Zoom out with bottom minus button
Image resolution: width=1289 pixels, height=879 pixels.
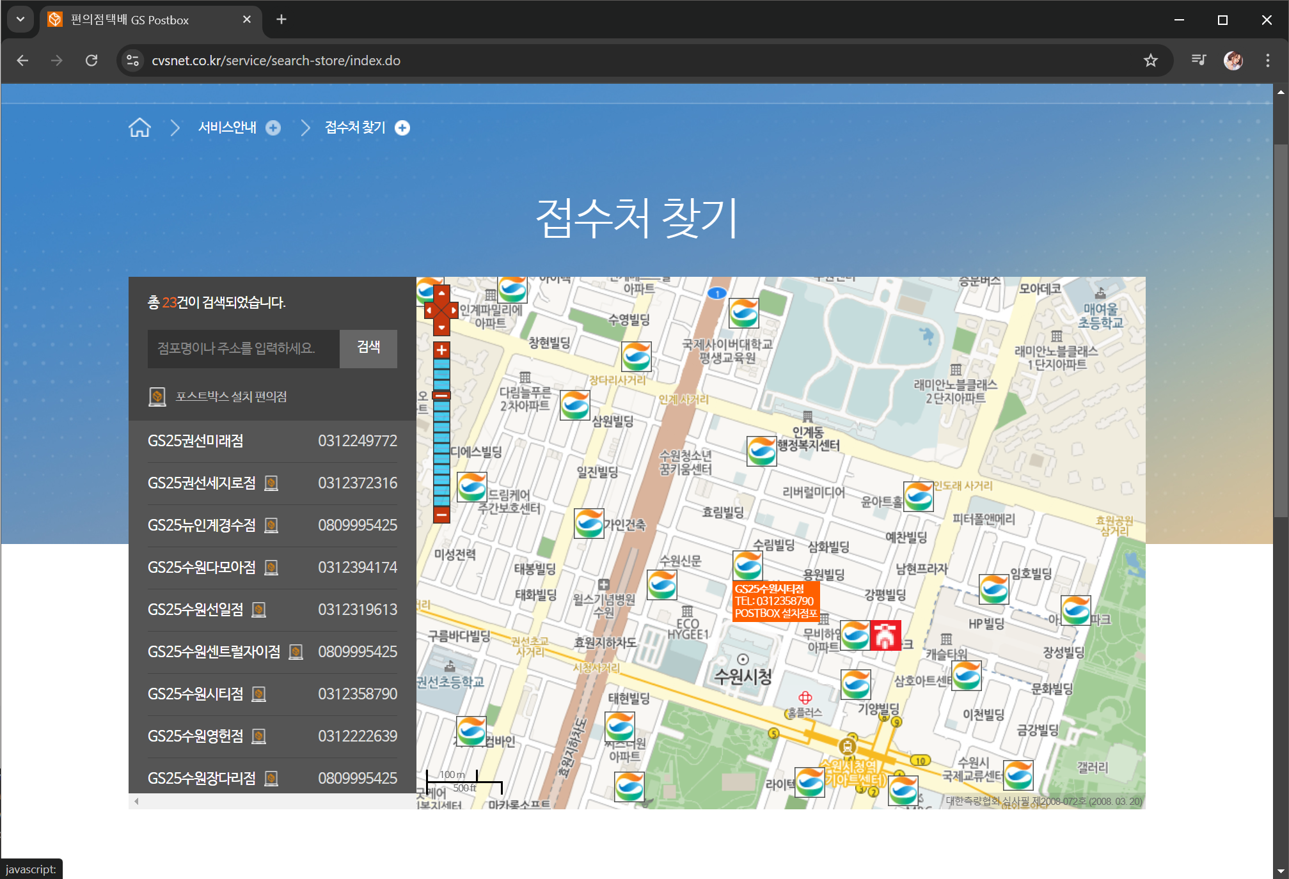point(441,514)
